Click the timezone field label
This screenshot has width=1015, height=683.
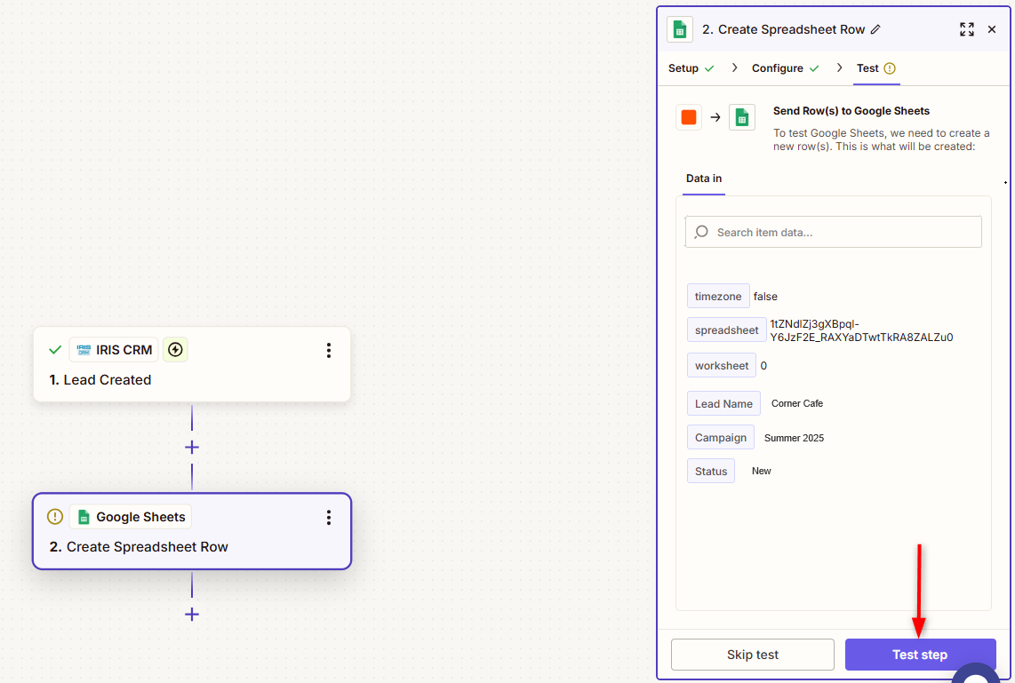(x=718, y=297)
